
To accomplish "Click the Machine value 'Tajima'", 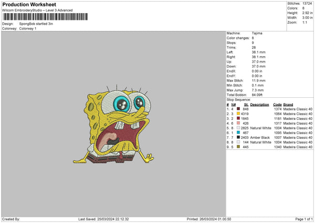I will pyautogui.click(x=257, y=33).
